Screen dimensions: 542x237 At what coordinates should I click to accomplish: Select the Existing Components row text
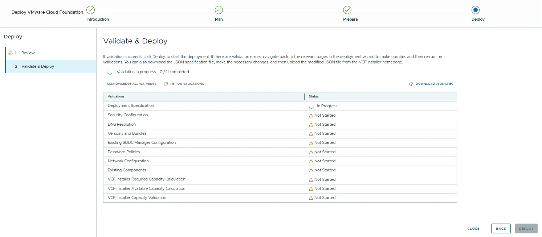pos(127,170)
